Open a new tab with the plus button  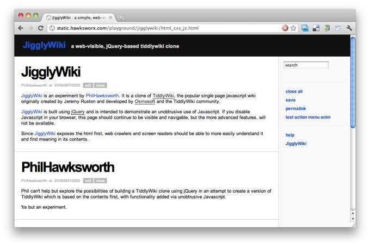[121, 18]
